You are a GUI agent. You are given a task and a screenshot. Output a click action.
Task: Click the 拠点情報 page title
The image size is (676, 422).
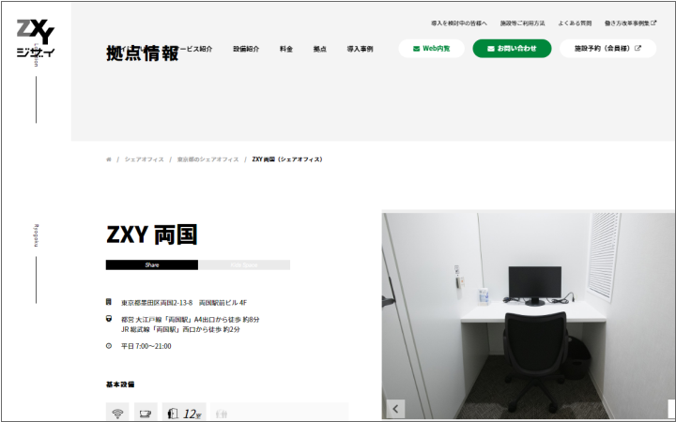pyautogui.click(x=143, y=53)
